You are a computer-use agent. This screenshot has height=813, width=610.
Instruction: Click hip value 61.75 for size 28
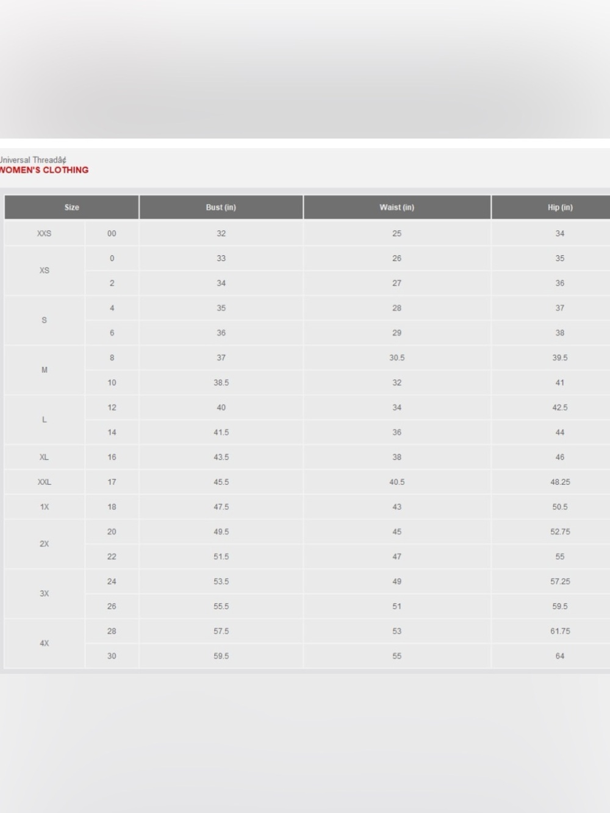point(551,631)
